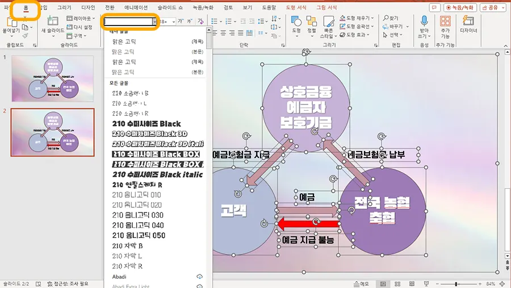The image size is (511, 288).
Task: Click the 찾기 find magnifier
Action: [x=386, y=18]
